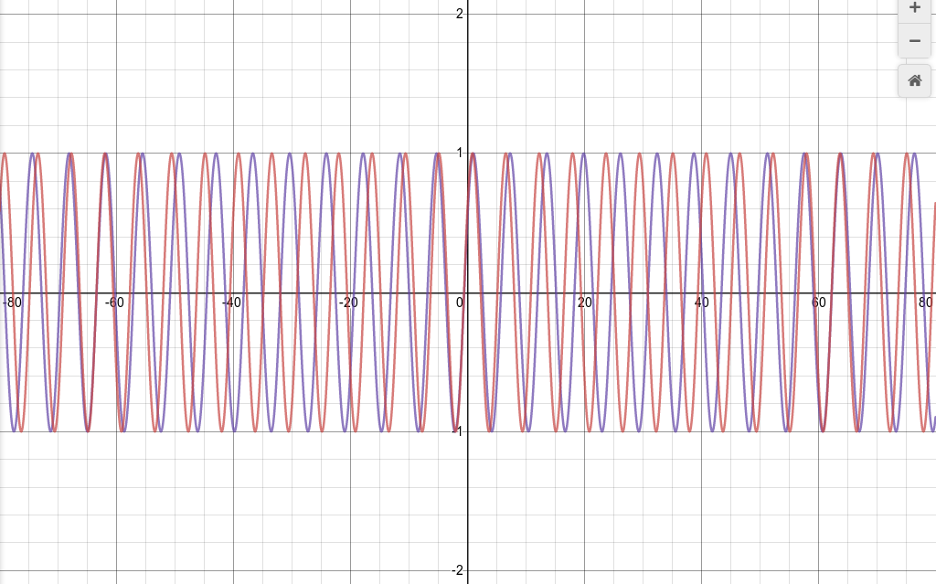Zoom in with the plus button
The width and height of the screenshot is (936, 584).
click(914, 8)
